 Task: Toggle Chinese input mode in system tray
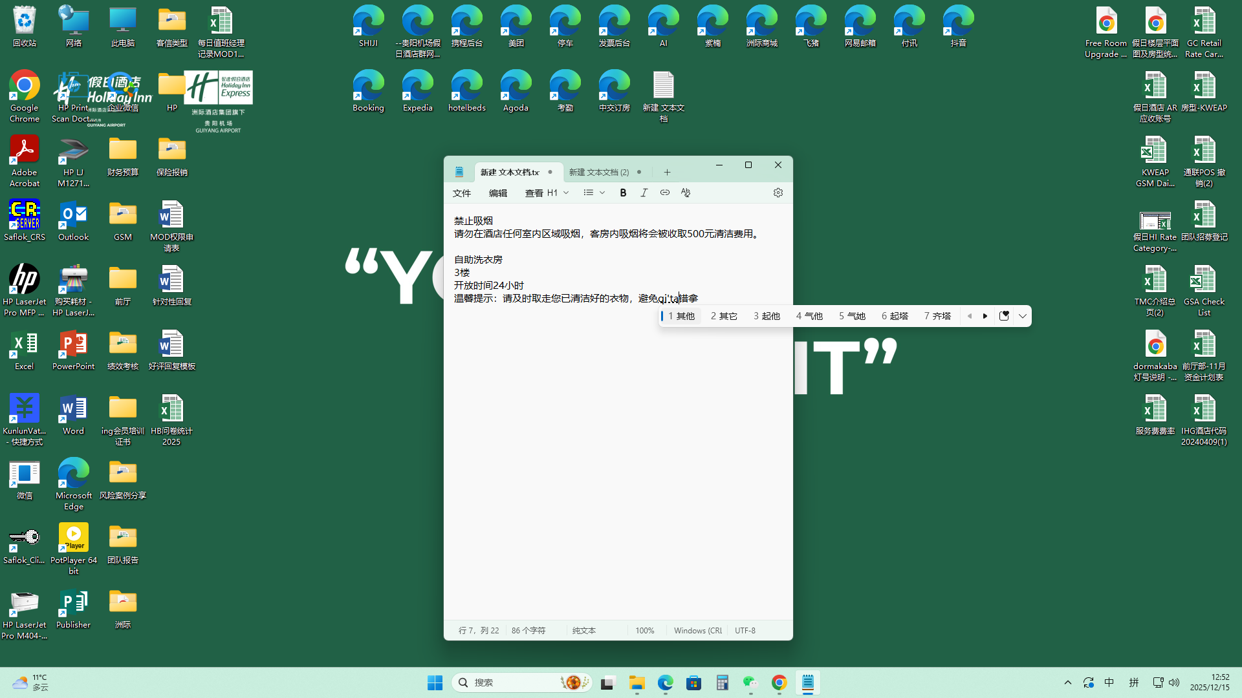pyautogui.click(x=1109, y=682)
